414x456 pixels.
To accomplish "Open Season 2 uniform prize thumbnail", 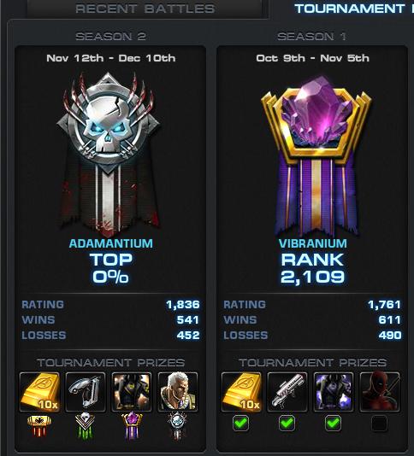I will 132,392.
